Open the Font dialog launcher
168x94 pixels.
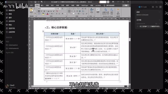point(66,16)
